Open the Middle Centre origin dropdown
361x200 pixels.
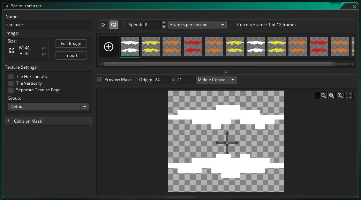(216, 80)
